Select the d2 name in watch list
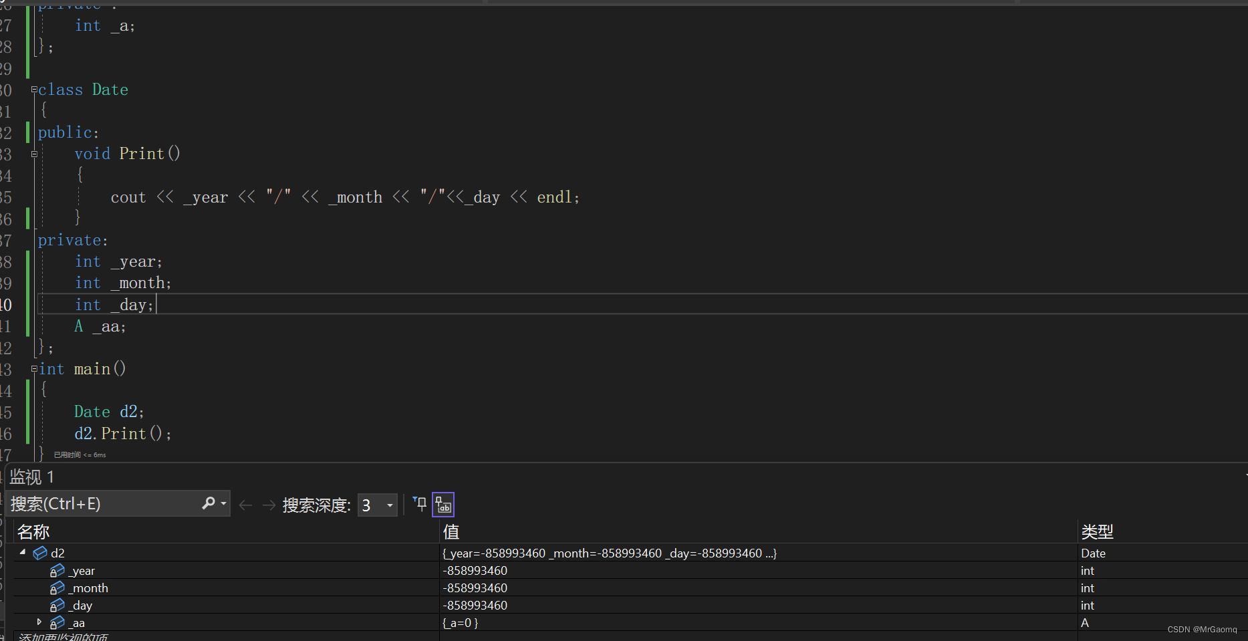The height and width of the screenshot is (641, 1248). [57, 553]
